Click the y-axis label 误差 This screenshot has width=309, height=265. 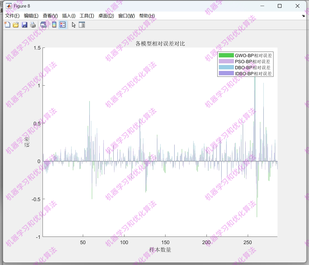[27, 142]
